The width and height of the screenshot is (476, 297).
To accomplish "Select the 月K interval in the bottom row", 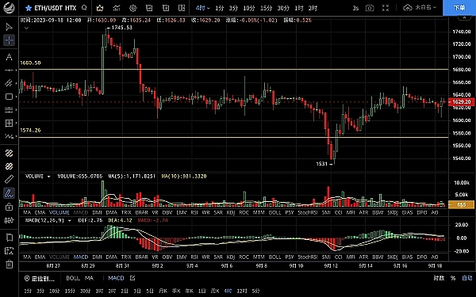I will click(x=163, y=291).
